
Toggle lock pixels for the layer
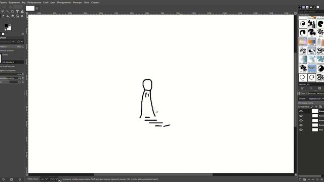[312, 107]
